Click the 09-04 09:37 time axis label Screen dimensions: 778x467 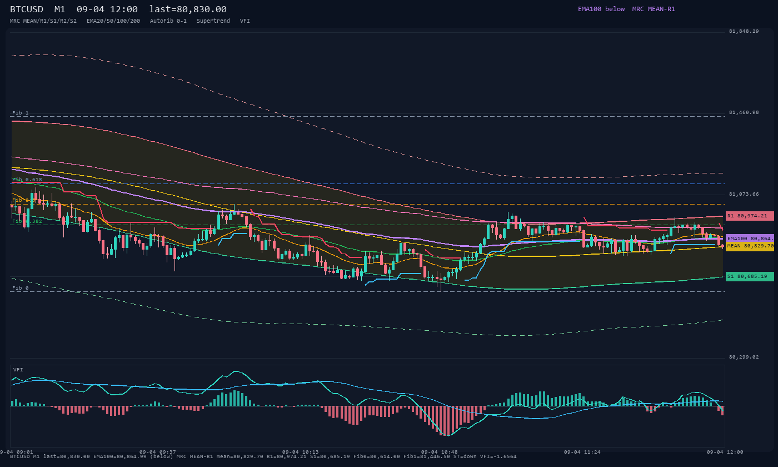coord(157,452)
